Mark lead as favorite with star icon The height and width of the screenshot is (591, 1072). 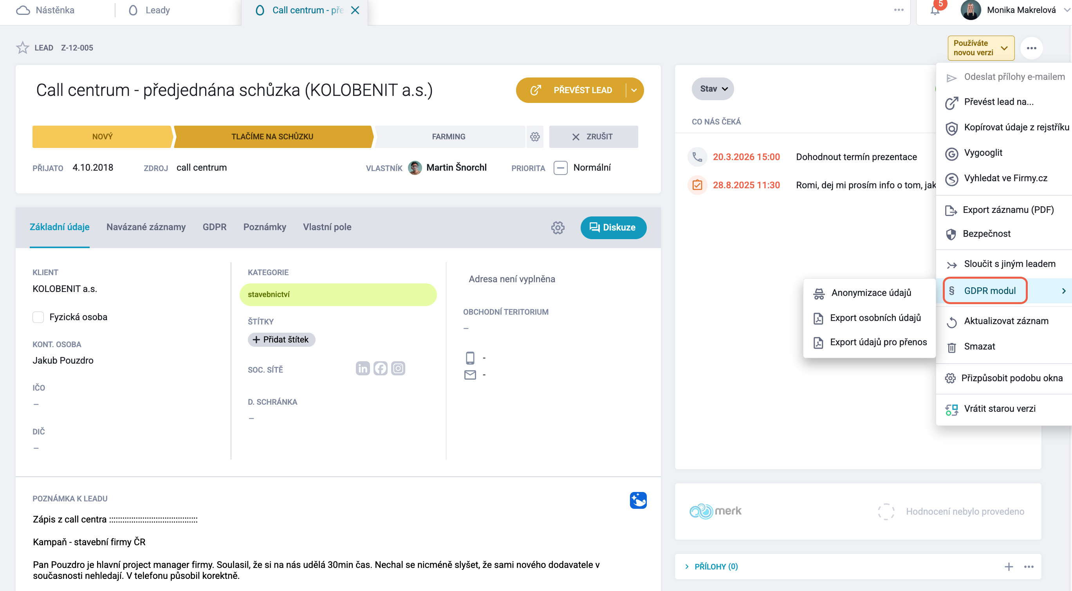point(22,47)
